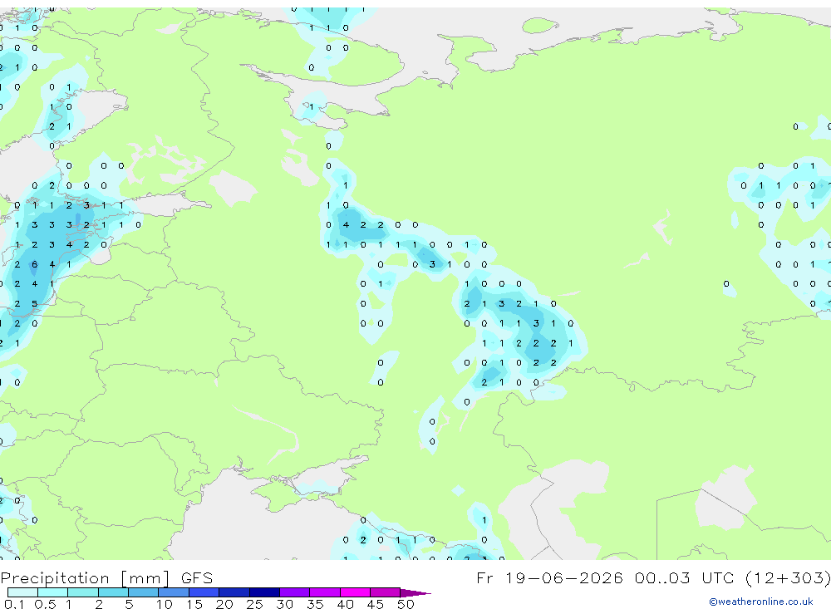The height and width of the screenshot is (609, 831).
Task: Click the '0.5' legend scale label
Action: click(x=45, y=604)
